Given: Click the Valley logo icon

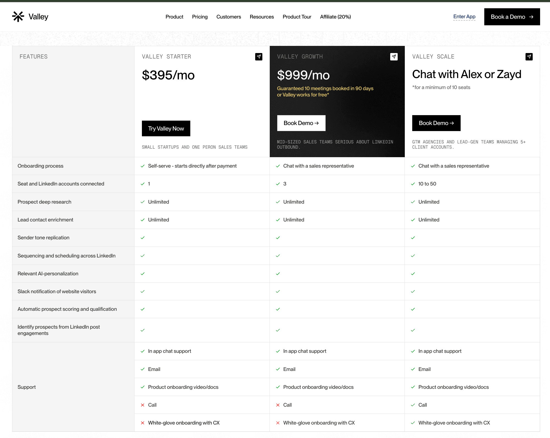Looking at the screenshot, I should tap(18, 17).
